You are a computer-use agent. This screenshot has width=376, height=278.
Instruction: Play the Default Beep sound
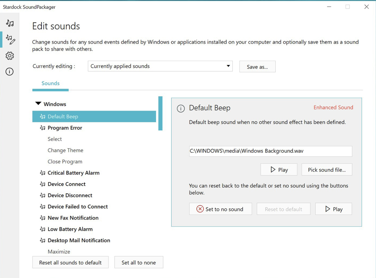(x=279, y=170)
